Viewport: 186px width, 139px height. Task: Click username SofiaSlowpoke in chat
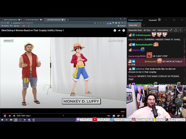(x=143, y=35)
